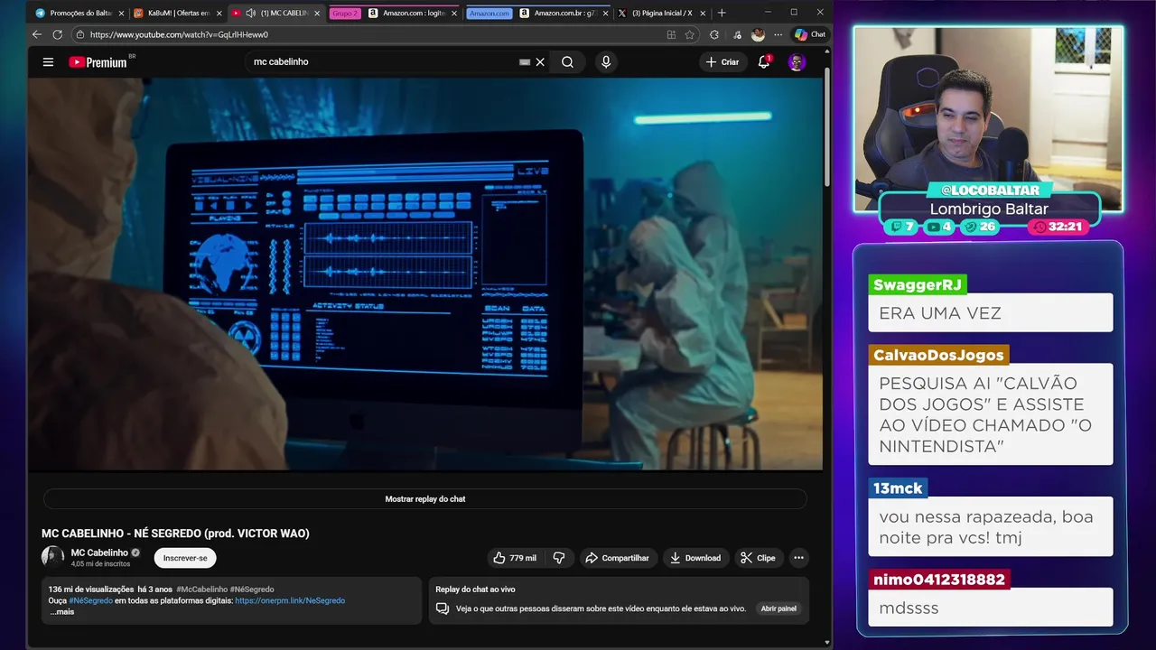Click SwaggerRJ username in stream chat overlay

918,285
